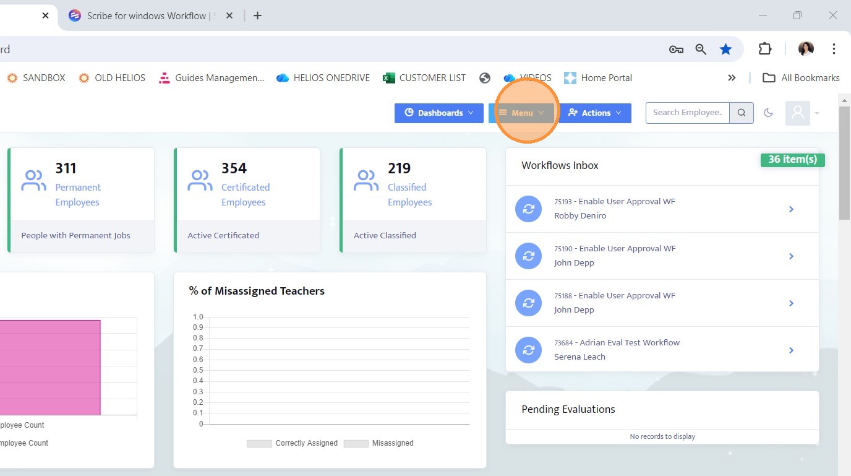Switch to Scribe for windows Workflow tab
Screen dimensions: 851x476
click(x=145, y=15)
